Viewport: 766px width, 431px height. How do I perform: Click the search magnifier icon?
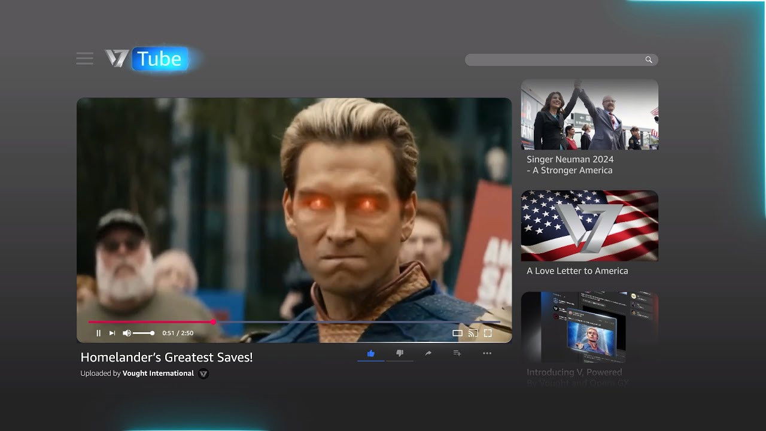(x=649, y=60)
